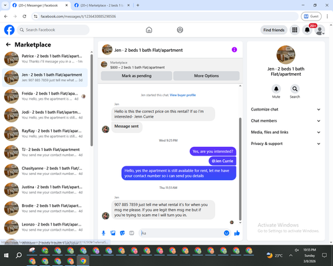The image size is (333, 266).
Task: Open View buyer profile link
Action: pyautogui.click(x=182, y=95)
